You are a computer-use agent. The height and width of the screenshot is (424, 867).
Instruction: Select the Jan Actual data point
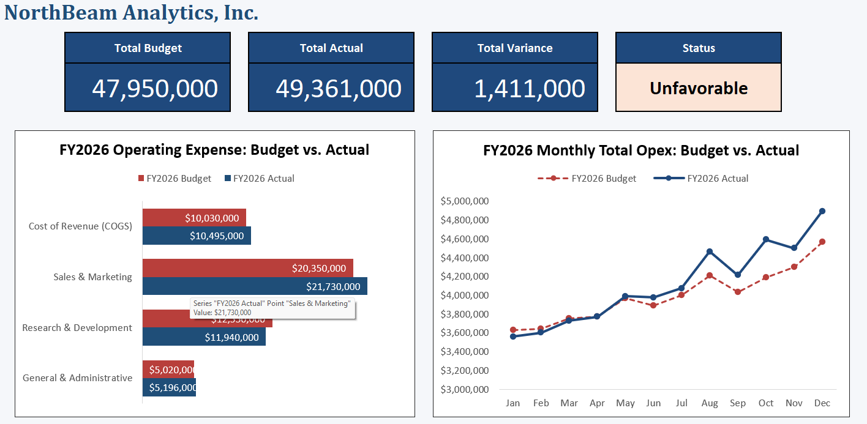513,337
